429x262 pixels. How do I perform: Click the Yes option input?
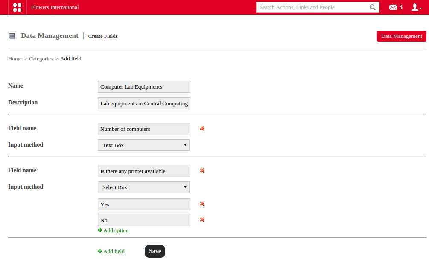point(144,204)
